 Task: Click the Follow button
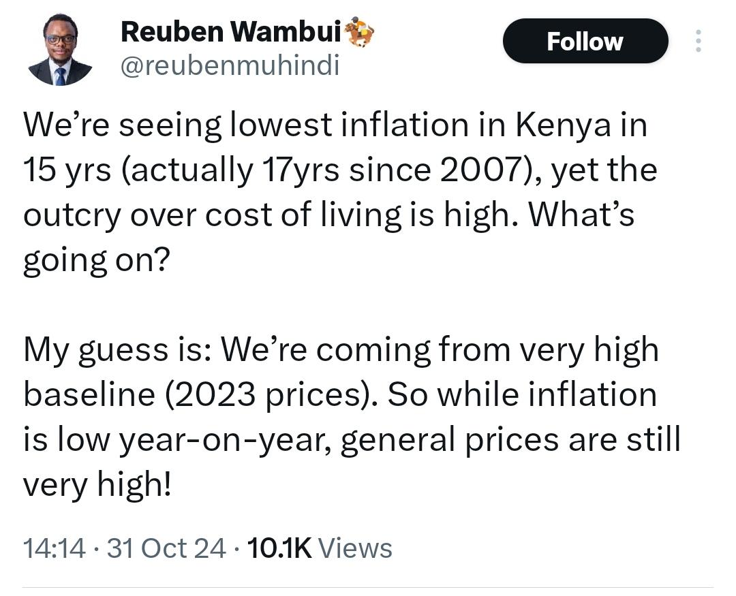point(585,42)
